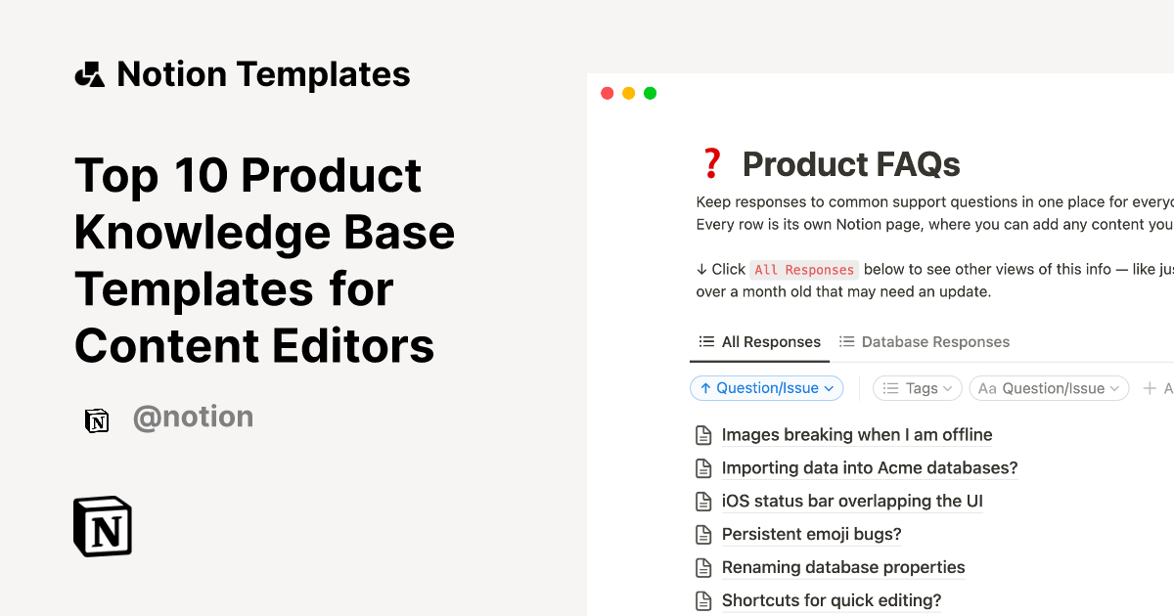Click the Notion logo at bottom left
The width and height of the screenshot is (1174, 616).
coord(102,526)
